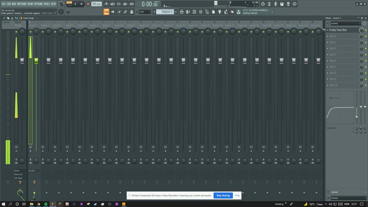
Task: Expand Fruity Fast Dist slot arrow menu
Action: (x=327, y=30)
